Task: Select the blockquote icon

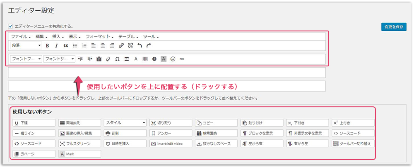Action: pyautogui.click(x=66, y=46)
